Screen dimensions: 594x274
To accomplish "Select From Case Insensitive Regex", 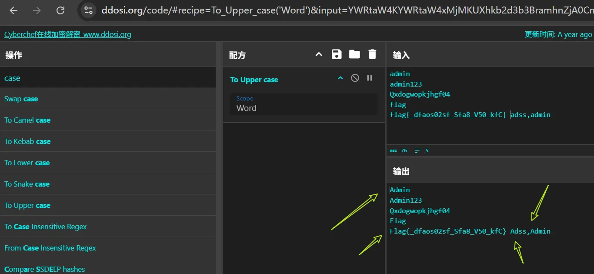I will click(x=50, y=248).
